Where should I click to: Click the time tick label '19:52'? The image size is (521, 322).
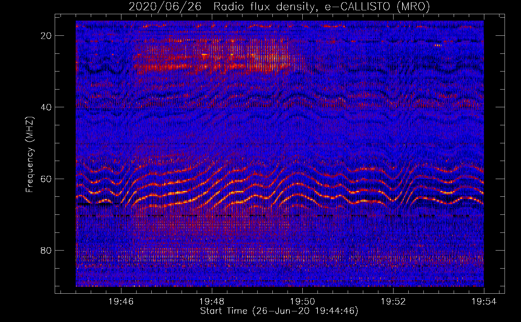[393, 302]
